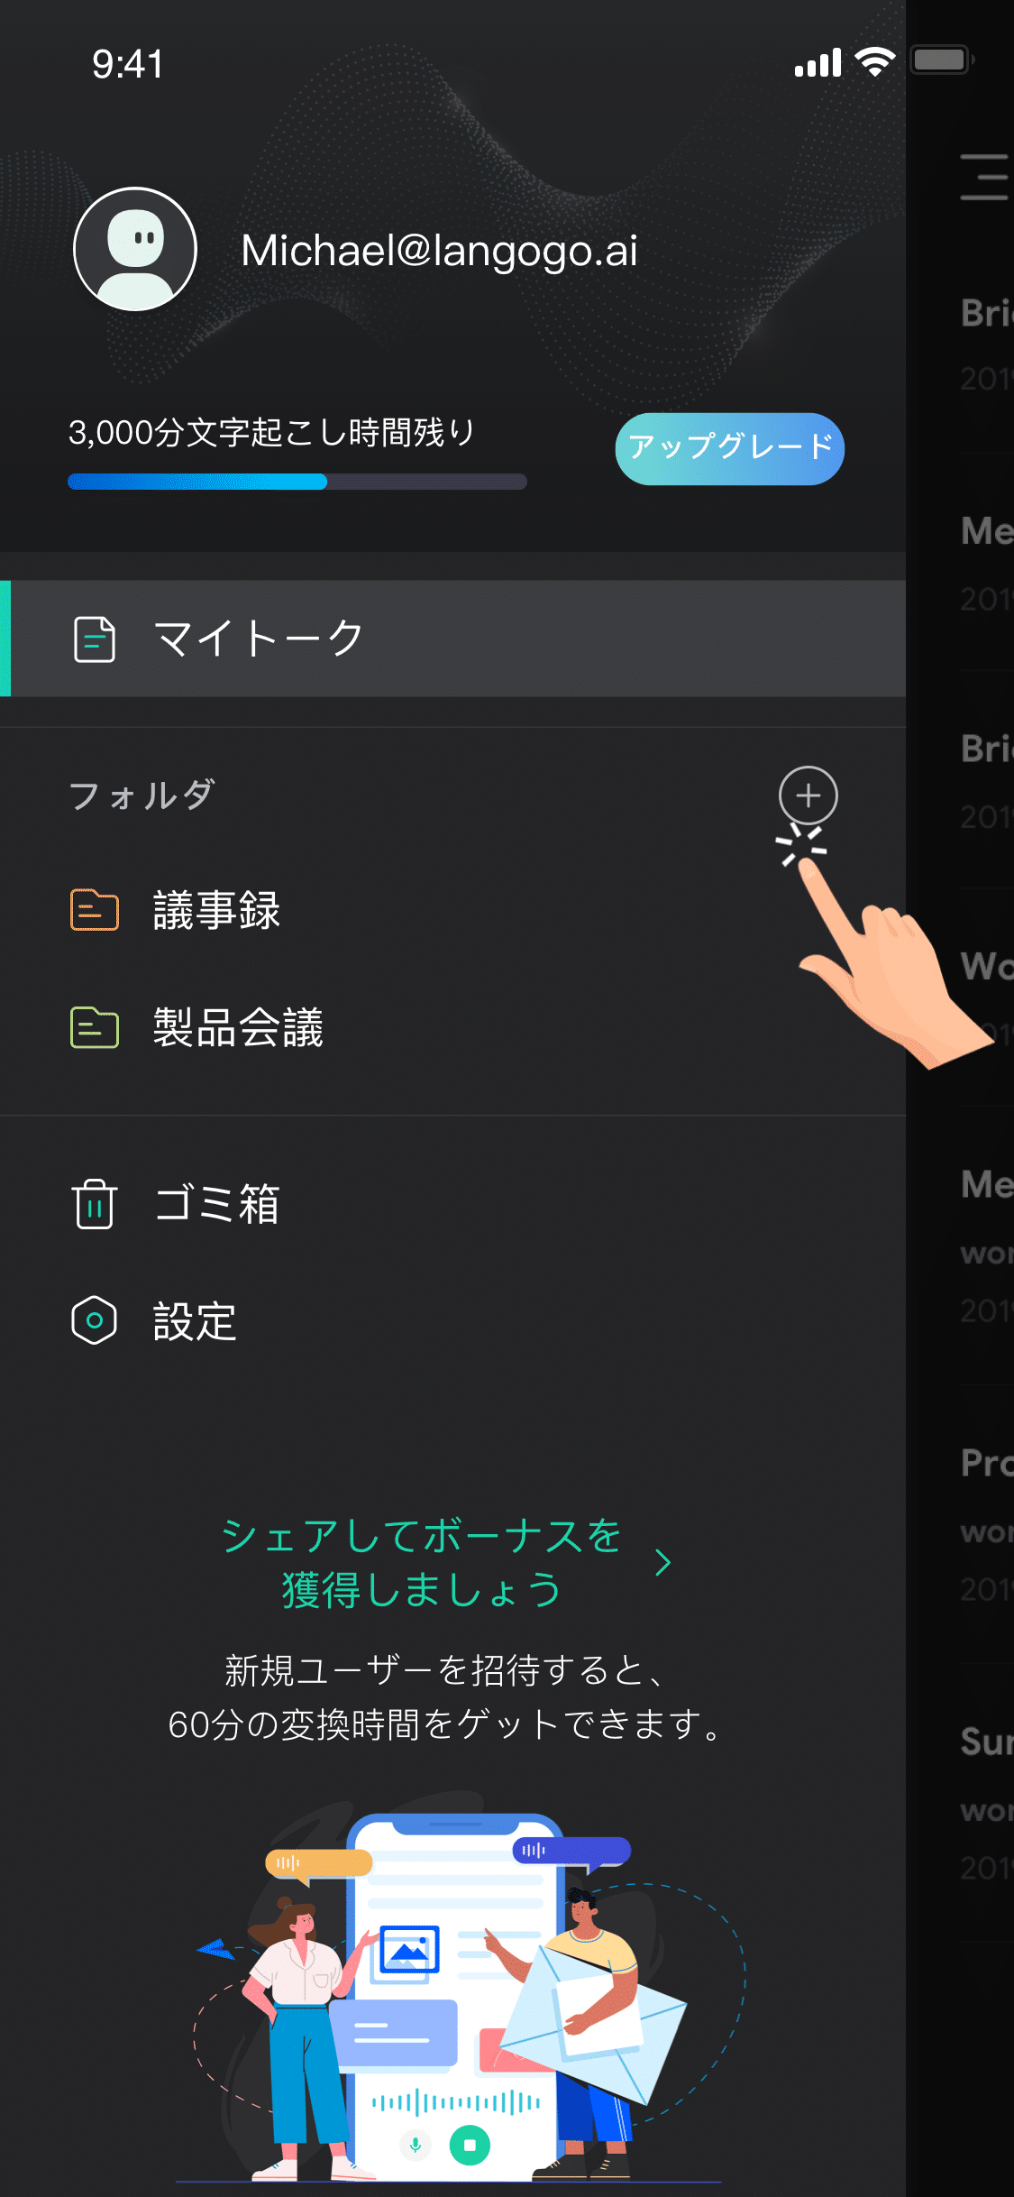The image size is (1014, 2197).
Task: Tap the battery icon in status bar
Action: [940, 60]
